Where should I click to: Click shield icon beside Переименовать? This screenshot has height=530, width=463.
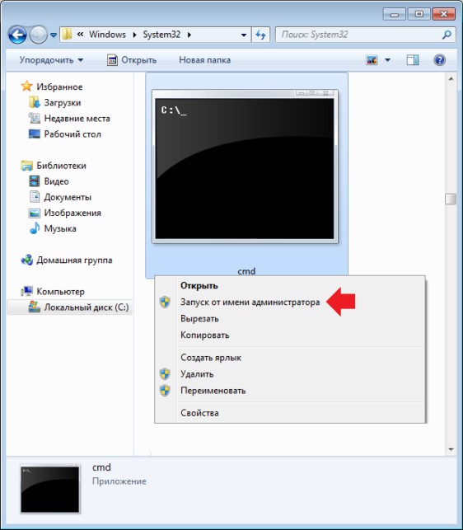tap(165, 391)
